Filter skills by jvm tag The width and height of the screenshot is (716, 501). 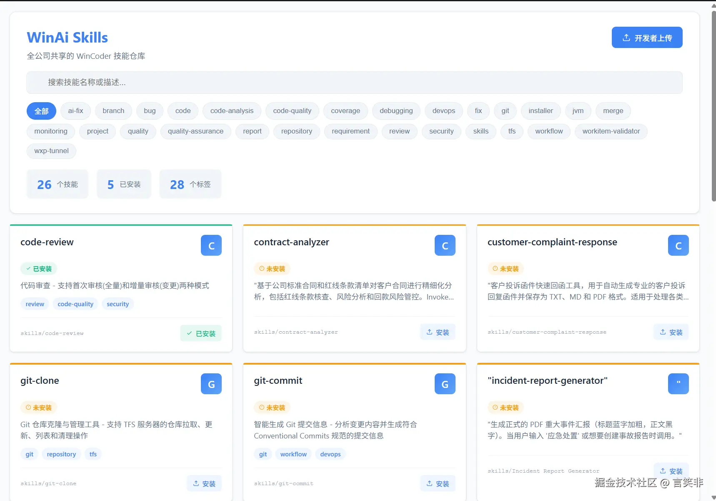pos(578,111)
